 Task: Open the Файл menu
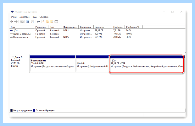[14, 17]
